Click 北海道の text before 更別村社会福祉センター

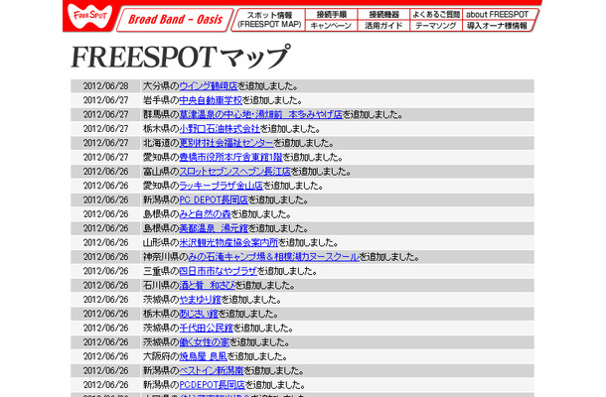point(161,143)
